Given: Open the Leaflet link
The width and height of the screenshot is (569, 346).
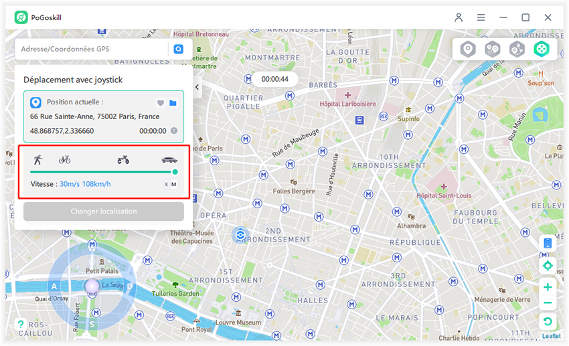Looking at the screenshot, I should (551, 336).
